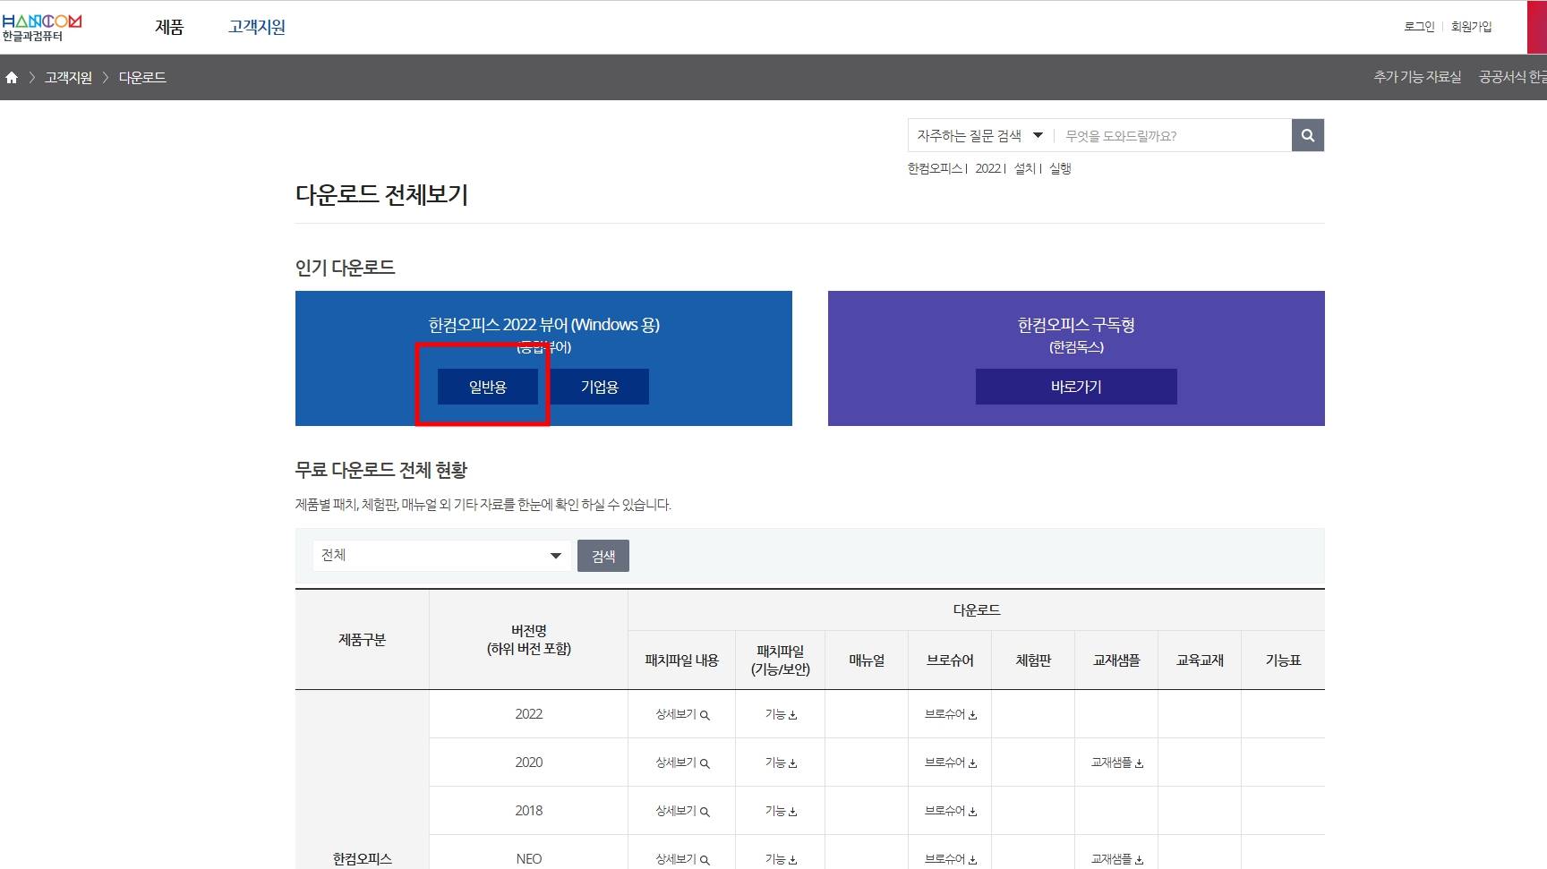The height and width of the screenshot is (869, 1547).
Task: Click the 로그인 link
Action: (1418, 26)
